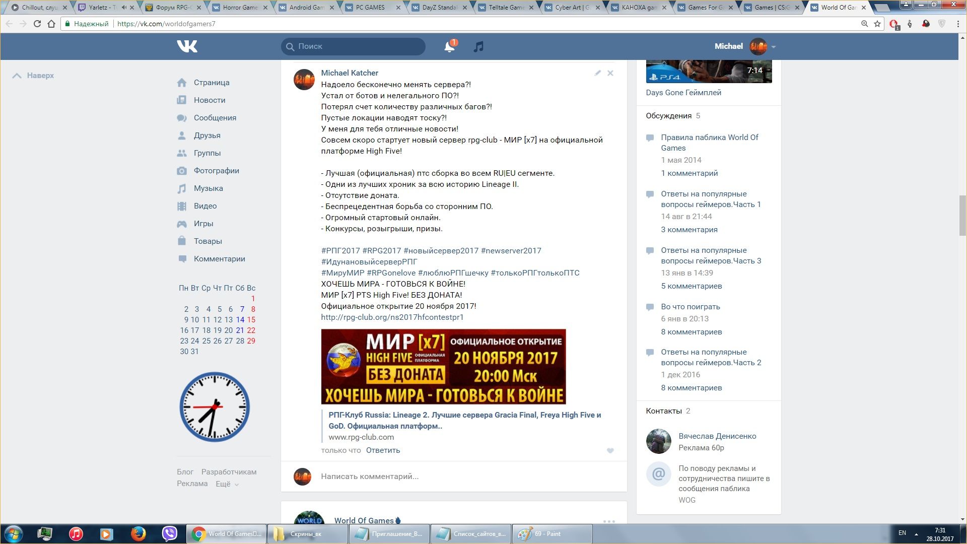
Task: Edit the post with pencil icon
Action: 597,73
